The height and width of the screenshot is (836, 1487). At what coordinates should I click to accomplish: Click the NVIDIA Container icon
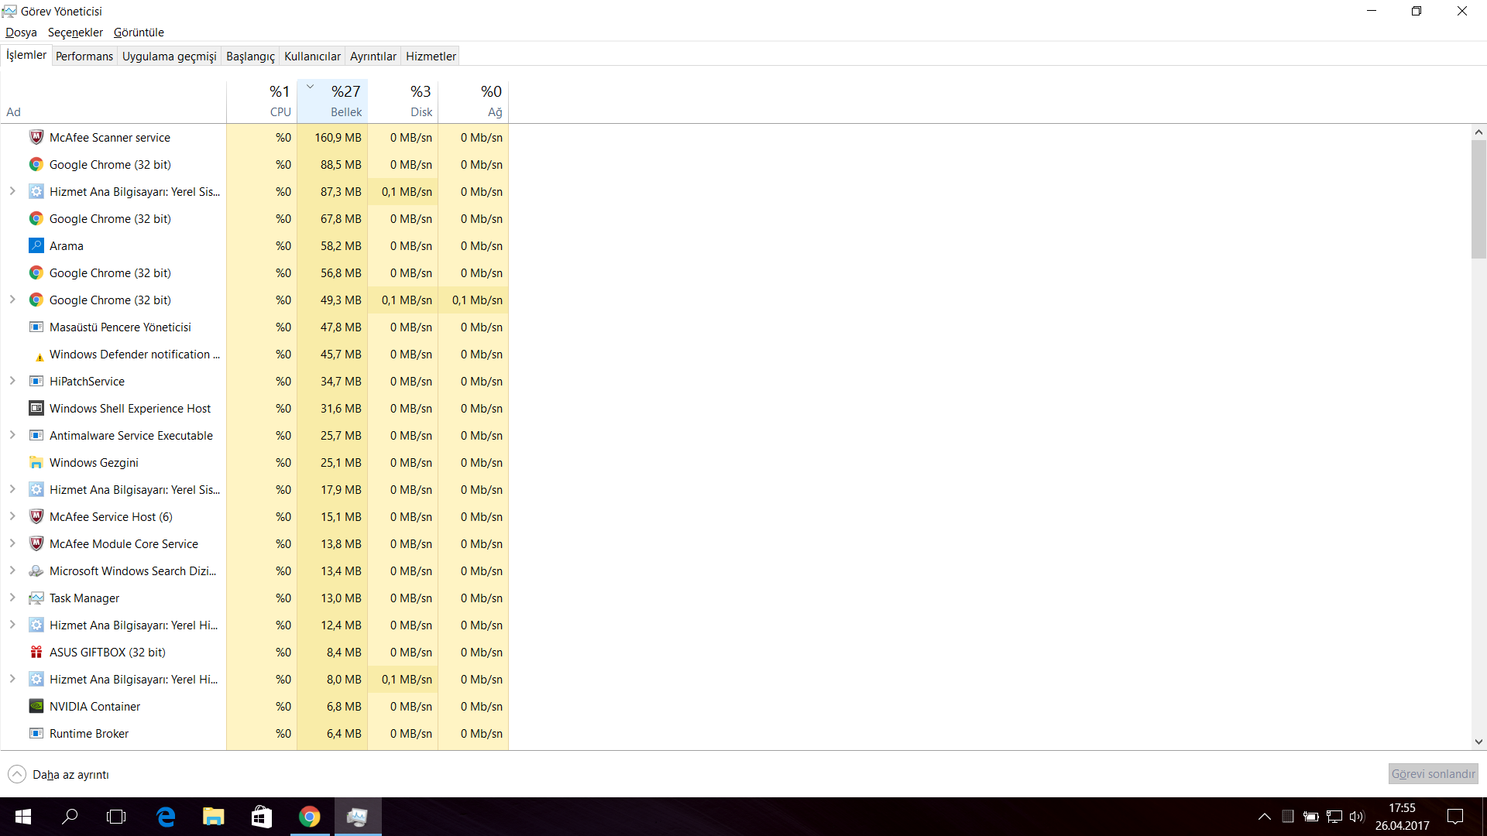36,707
